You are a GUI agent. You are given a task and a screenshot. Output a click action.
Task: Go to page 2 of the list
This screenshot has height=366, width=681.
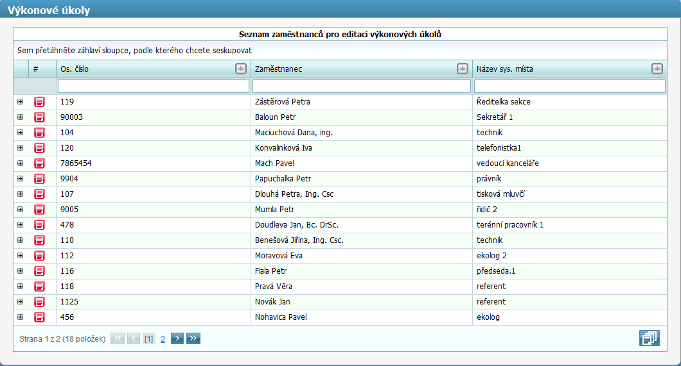tap(163, 338)
